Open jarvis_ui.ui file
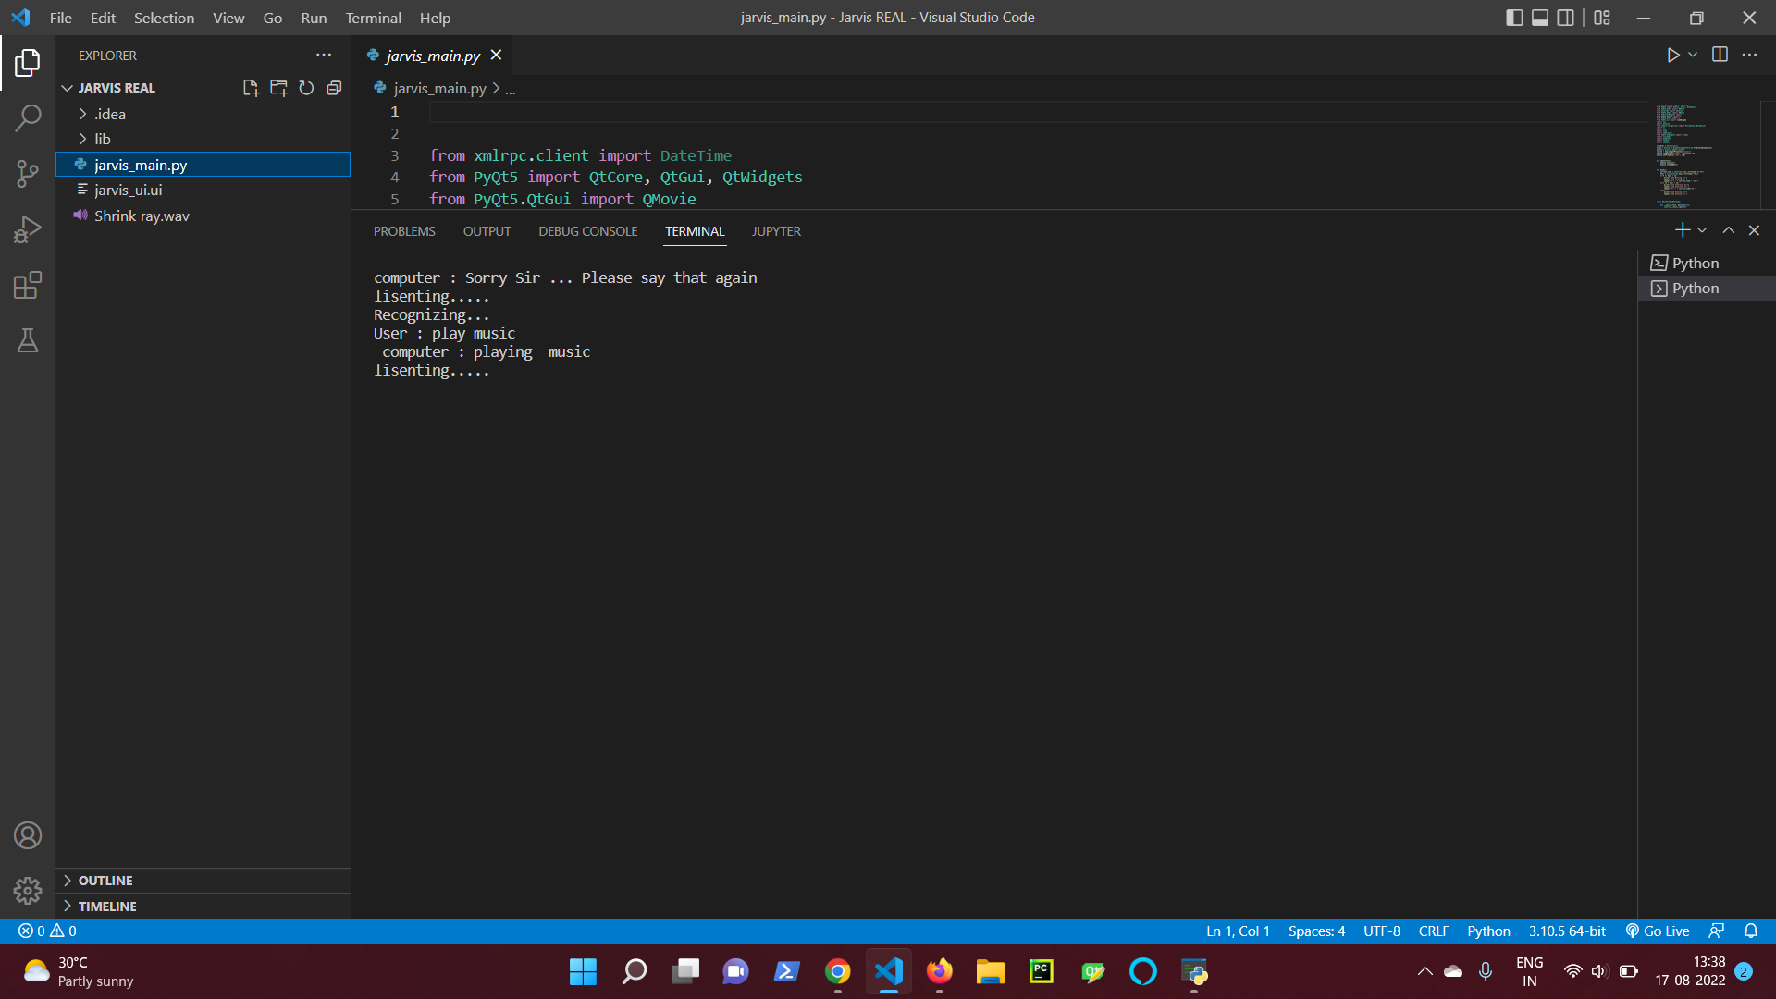The image size is (1776, 999). (x=203, y=190)
